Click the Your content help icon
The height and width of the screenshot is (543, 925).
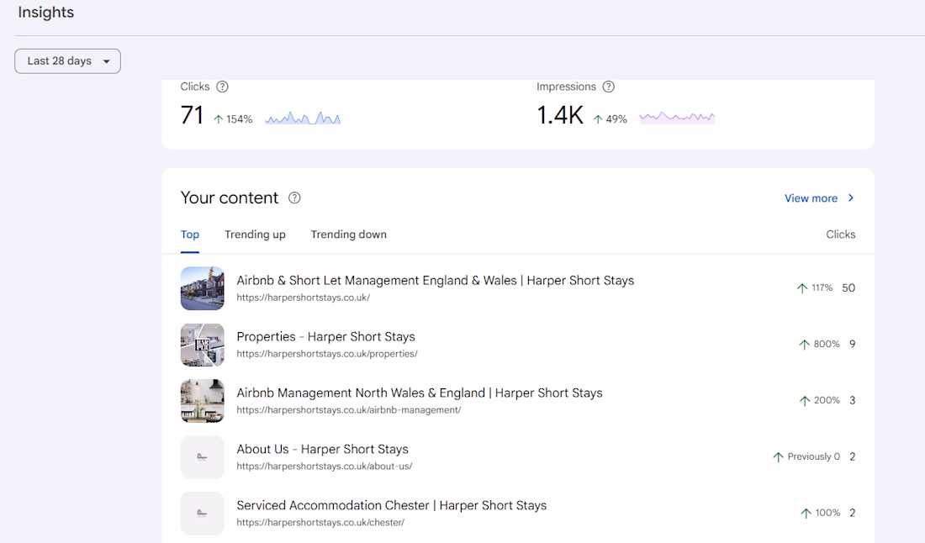[294, 198]
